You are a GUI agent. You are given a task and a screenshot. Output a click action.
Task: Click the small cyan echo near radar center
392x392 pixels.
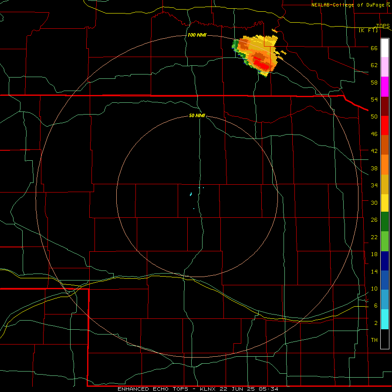pos(191,194)
